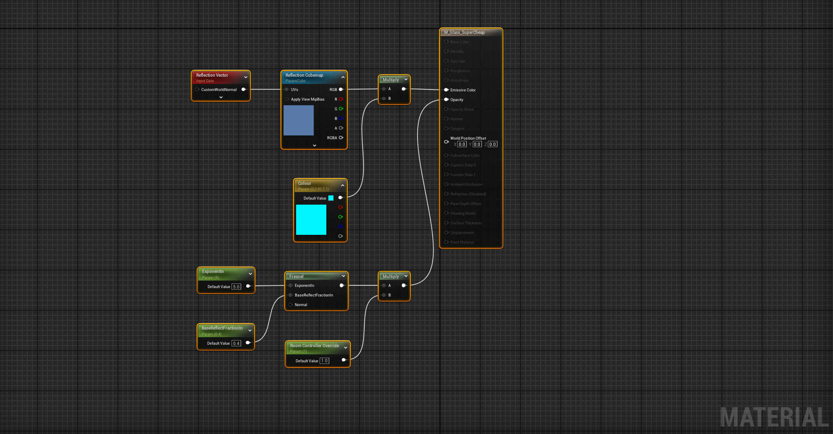The width and height of the screenshot is (833, 434).
Task: Click the Emissive Color input pin
Action: [x=446, y=90]
